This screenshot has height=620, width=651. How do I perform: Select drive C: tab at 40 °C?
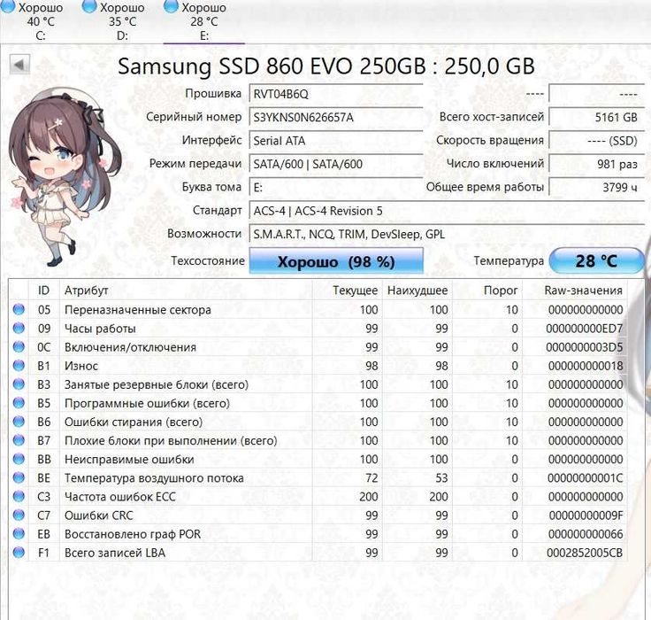click(x=41, y=21)
